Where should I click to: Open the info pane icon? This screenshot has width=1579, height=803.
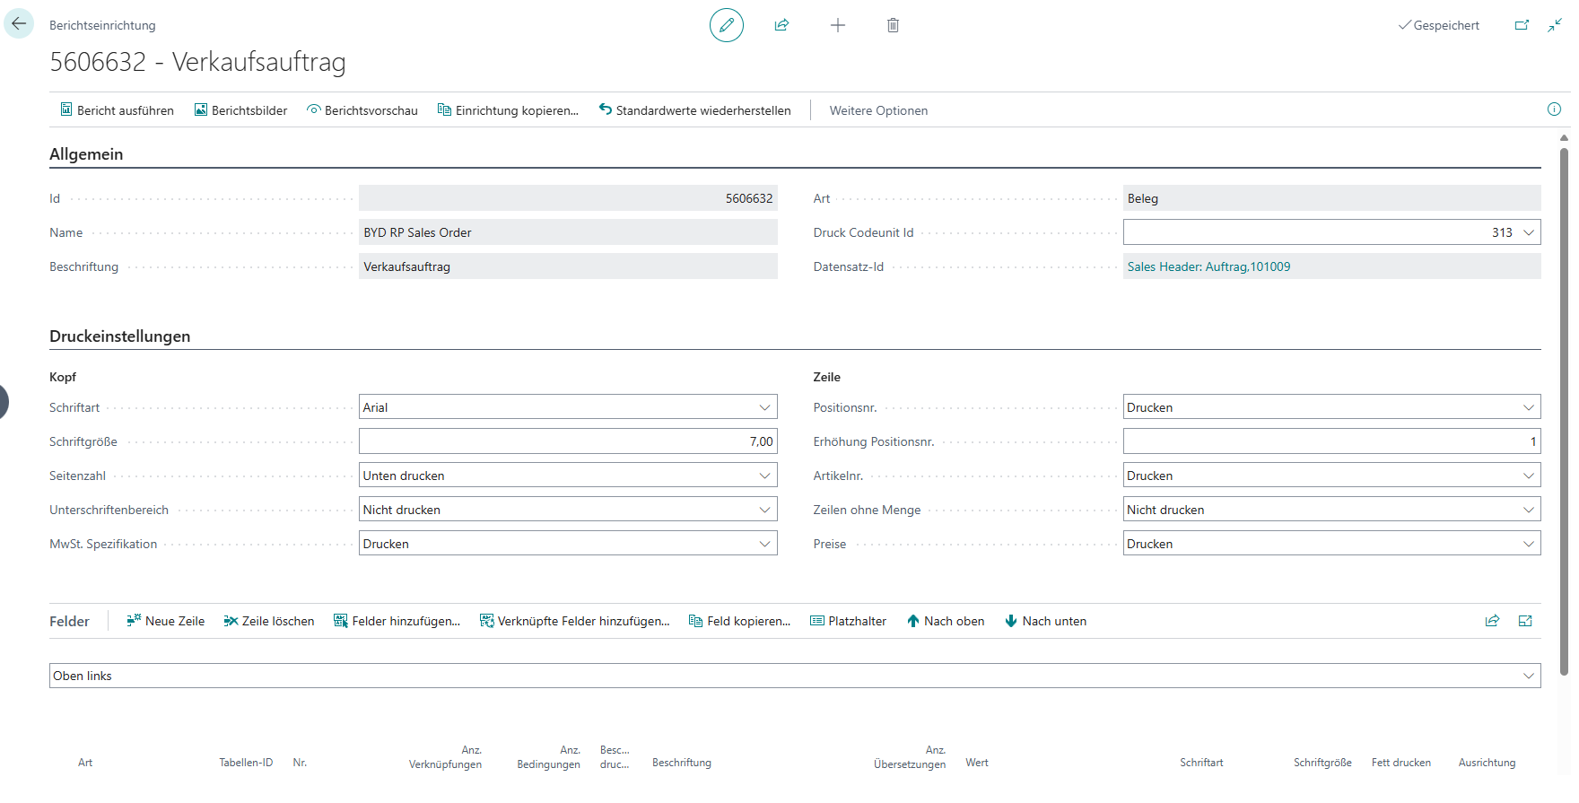pos(1554,109)
